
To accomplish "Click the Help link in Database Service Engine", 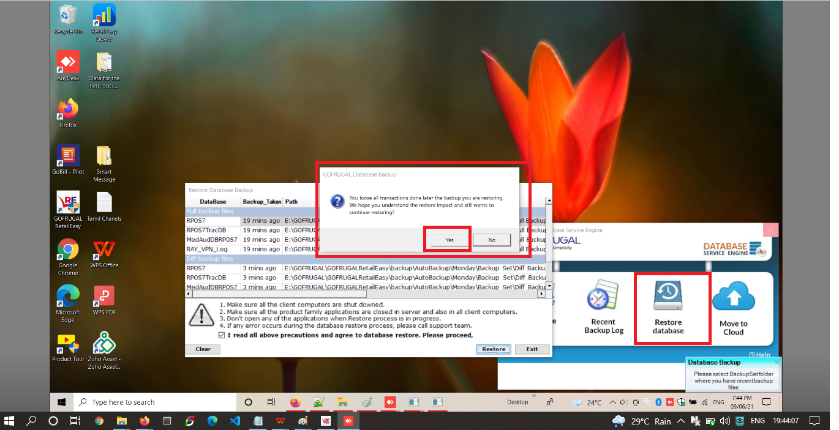I will pos(759,355).
